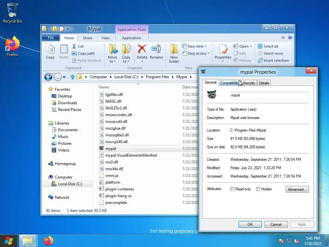Click Firefox icon in the taskbar
Viewport: 329px width, 247px height.
[49, 241]
